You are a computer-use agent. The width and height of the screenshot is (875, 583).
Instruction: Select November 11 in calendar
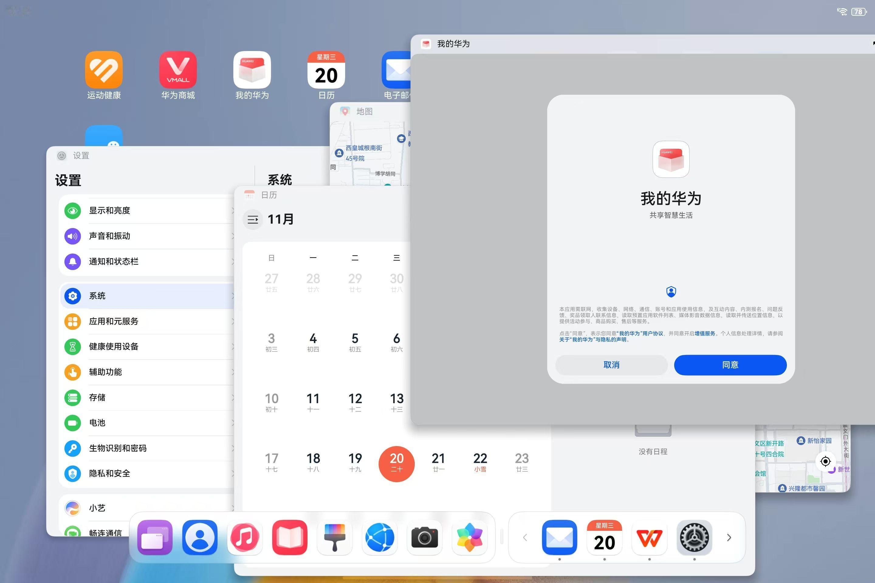pos(313,403)
